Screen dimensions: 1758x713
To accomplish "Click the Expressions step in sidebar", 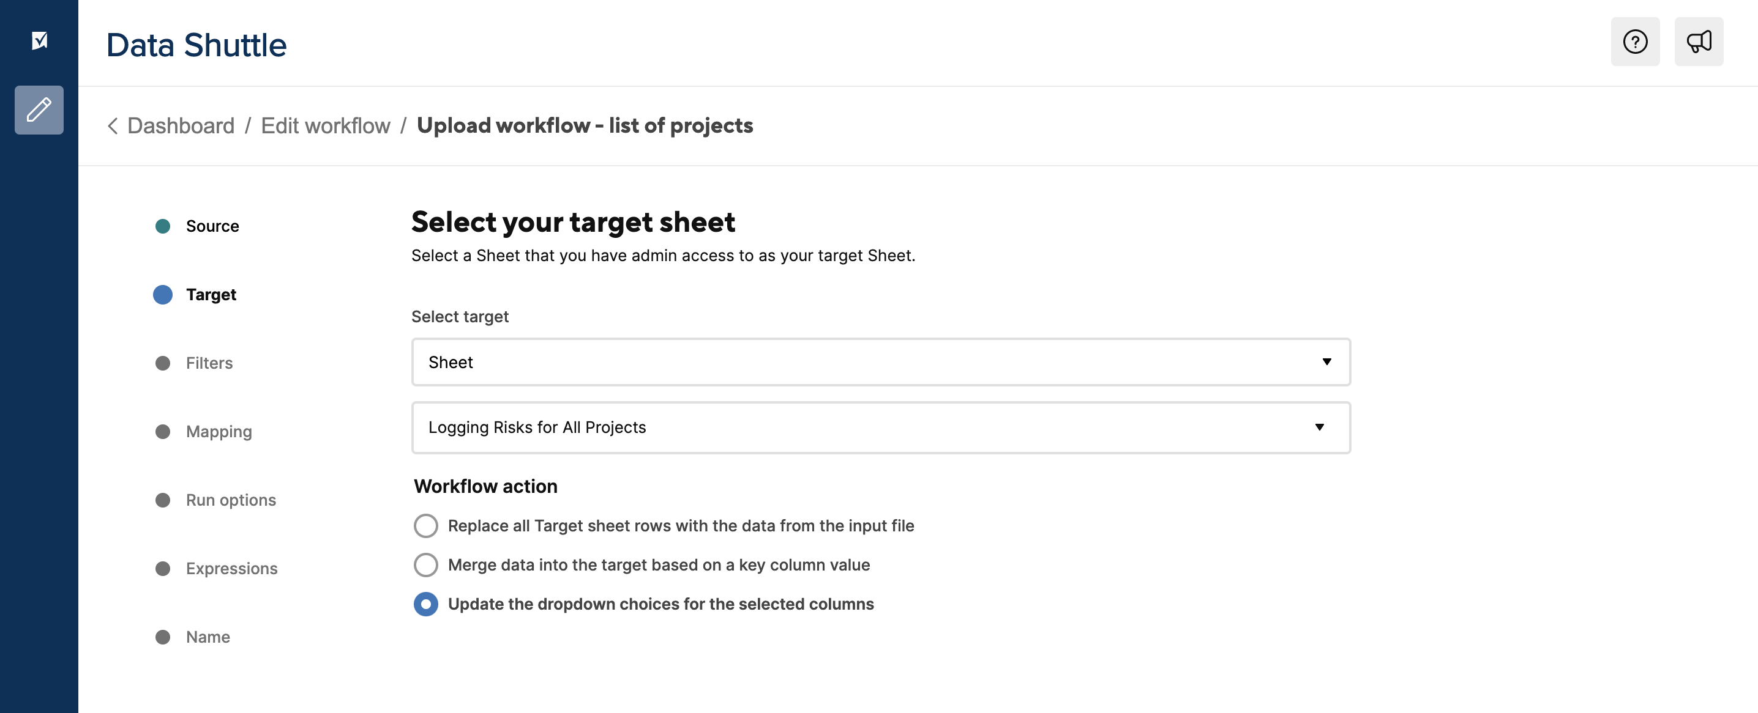I will (x=232, y=569).
